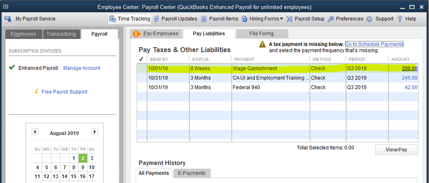Go to previous month in calendar
429x183 pixels.
35,132
